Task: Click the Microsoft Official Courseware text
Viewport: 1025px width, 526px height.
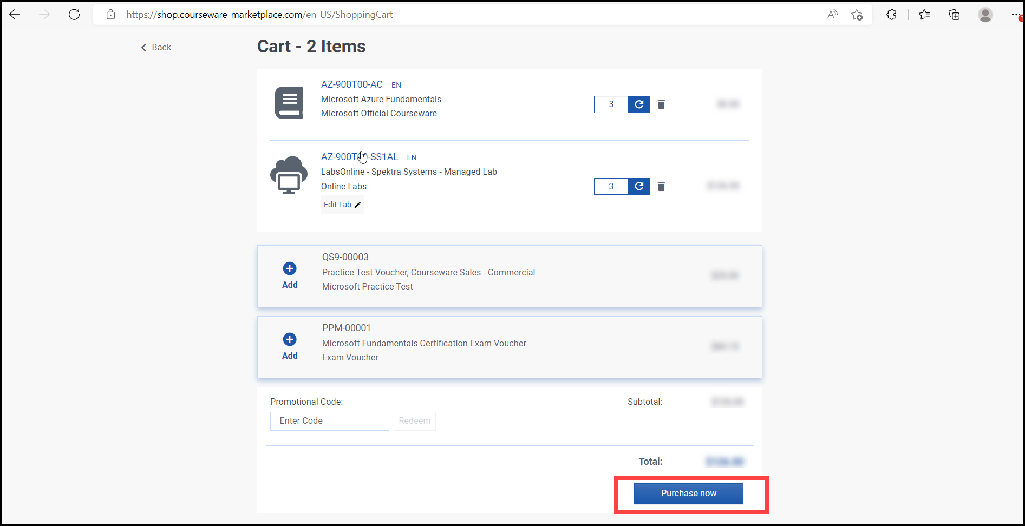Action: click(x=379, y=114)
